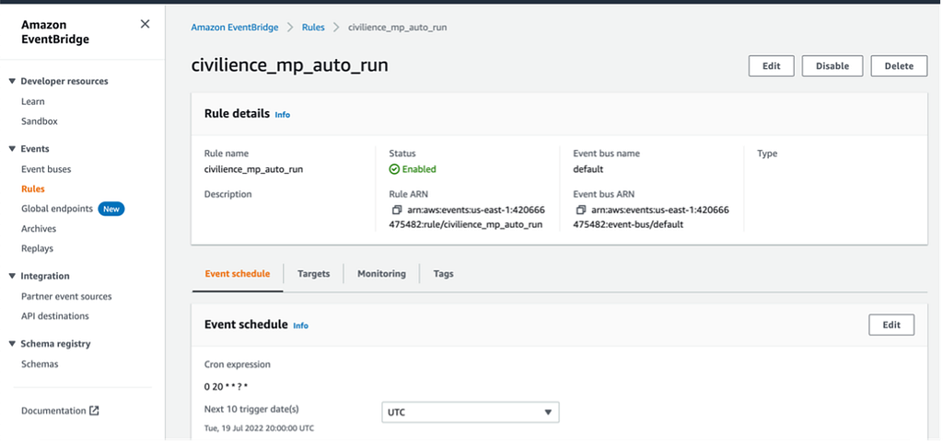Delete the rule
Screen dimensions: 943x444
pos(899,66)
